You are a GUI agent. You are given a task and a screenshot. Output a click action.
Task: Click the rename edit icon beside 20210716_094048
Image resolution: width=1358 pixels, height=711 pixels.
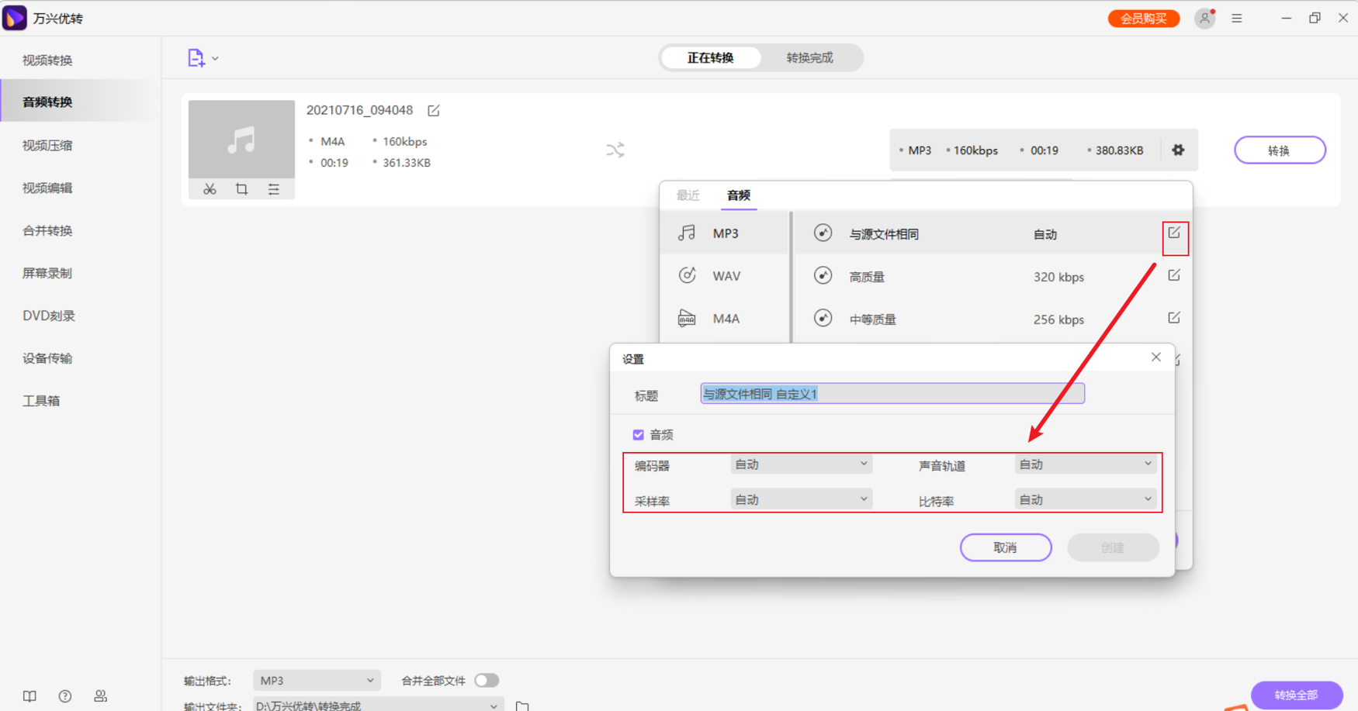pos(434,111)
